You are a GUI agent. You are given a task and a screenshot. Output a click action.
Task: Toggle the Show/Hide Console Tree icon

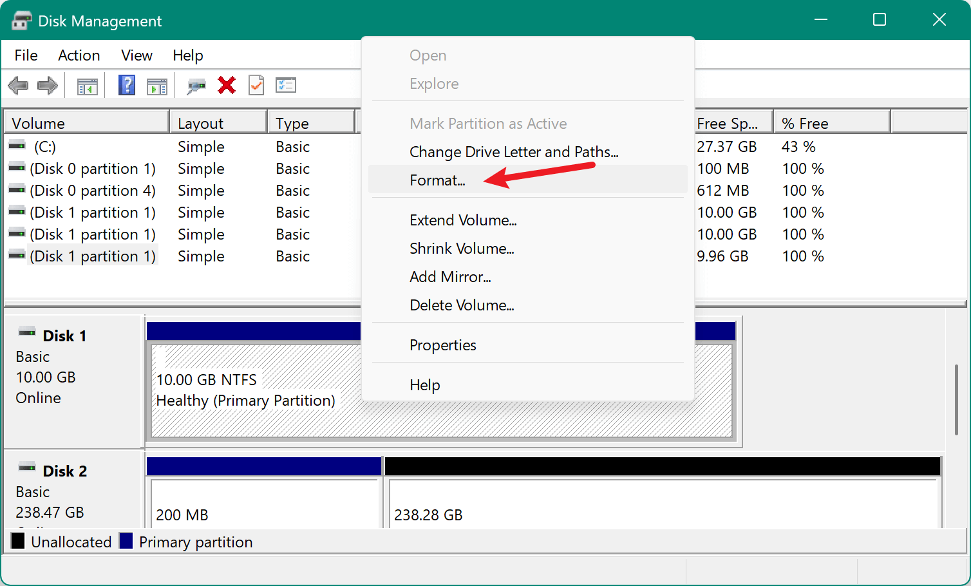[x=87, y=85]
